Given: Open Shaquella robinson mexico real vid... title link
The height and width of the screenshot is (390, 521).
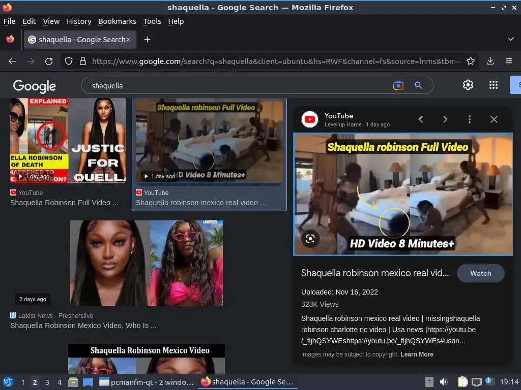Looking at the screenshot, I should point(375,273).
